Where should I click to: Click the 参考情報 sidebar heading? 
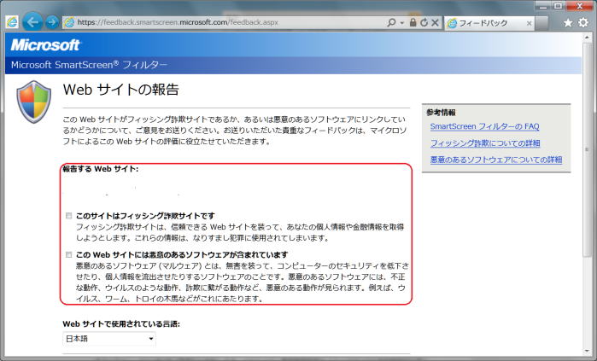coord(441,112)
